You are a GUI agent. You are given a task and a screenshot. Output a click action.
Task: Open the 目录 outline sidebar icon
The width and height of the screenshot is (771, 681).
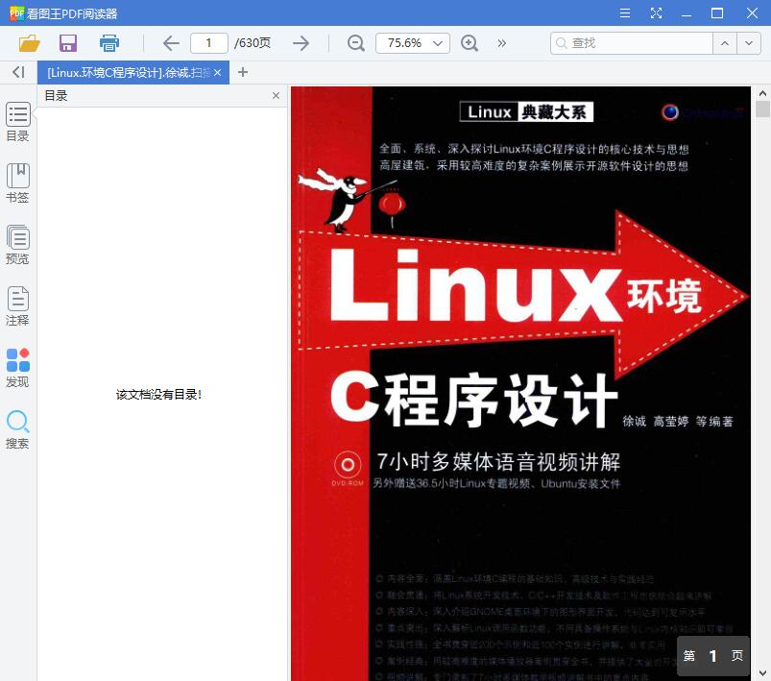pyautogui.click(x=17, y=122)
